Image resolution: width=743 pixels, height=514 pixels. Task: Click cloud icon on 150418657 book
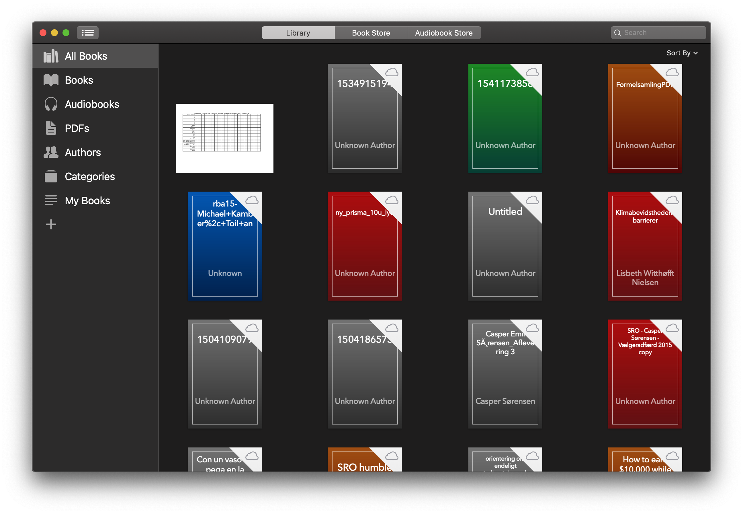[392, 328]
